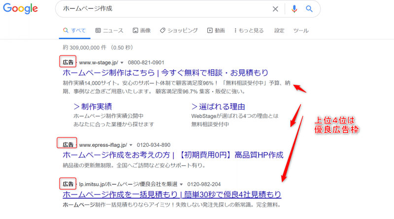394x219 pixels.
Task: Click the blue magnifier search icon
Action: click(x=309, y=9)
